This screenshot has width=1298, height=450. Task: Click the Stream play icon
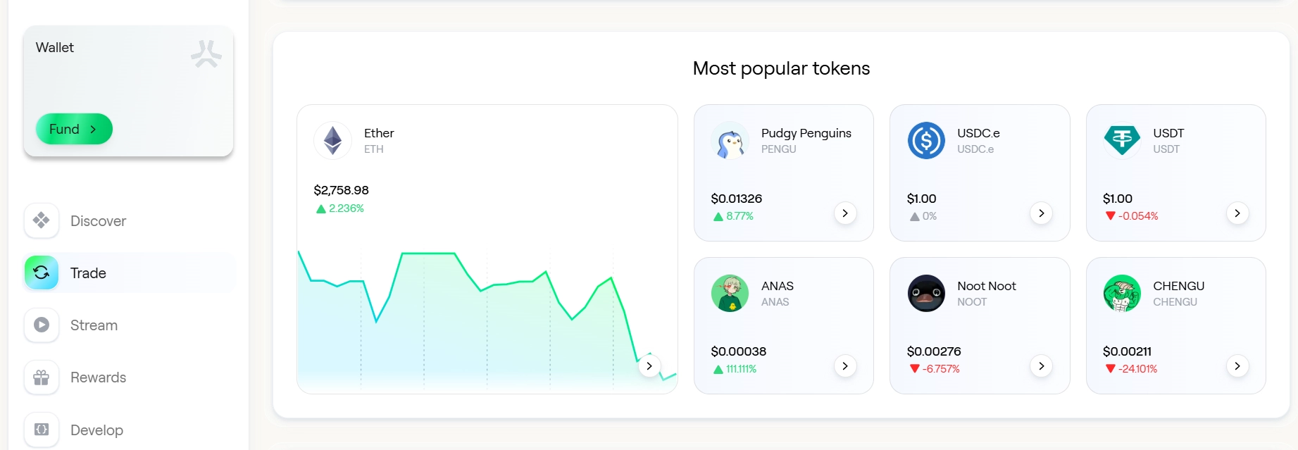(x=42, y=325)
